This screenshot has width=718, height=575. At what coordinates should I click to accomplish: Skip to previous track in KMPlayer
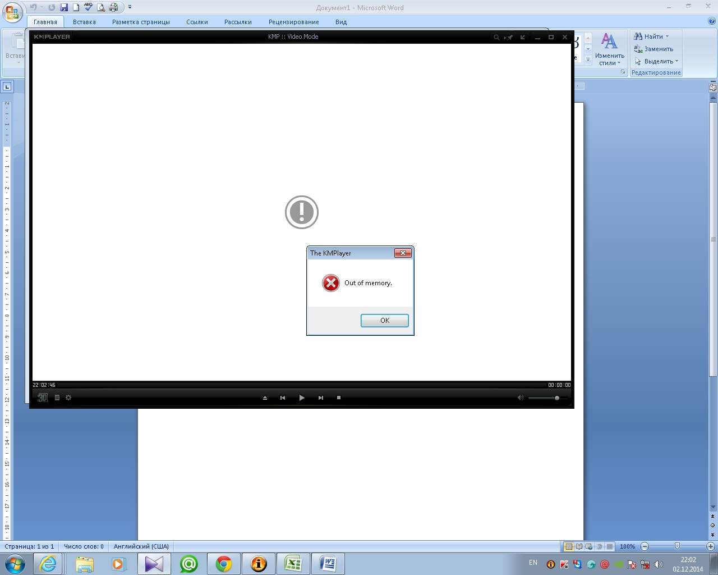coord(283,398)
